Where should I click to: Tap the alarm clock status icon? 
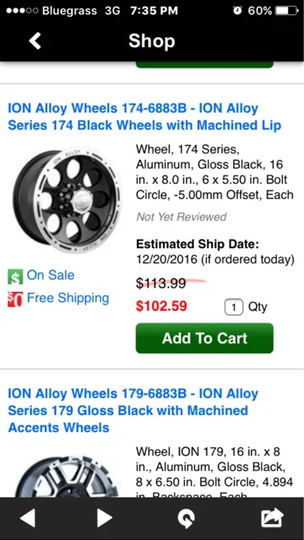pyautogui.click(x=237, y=10)
